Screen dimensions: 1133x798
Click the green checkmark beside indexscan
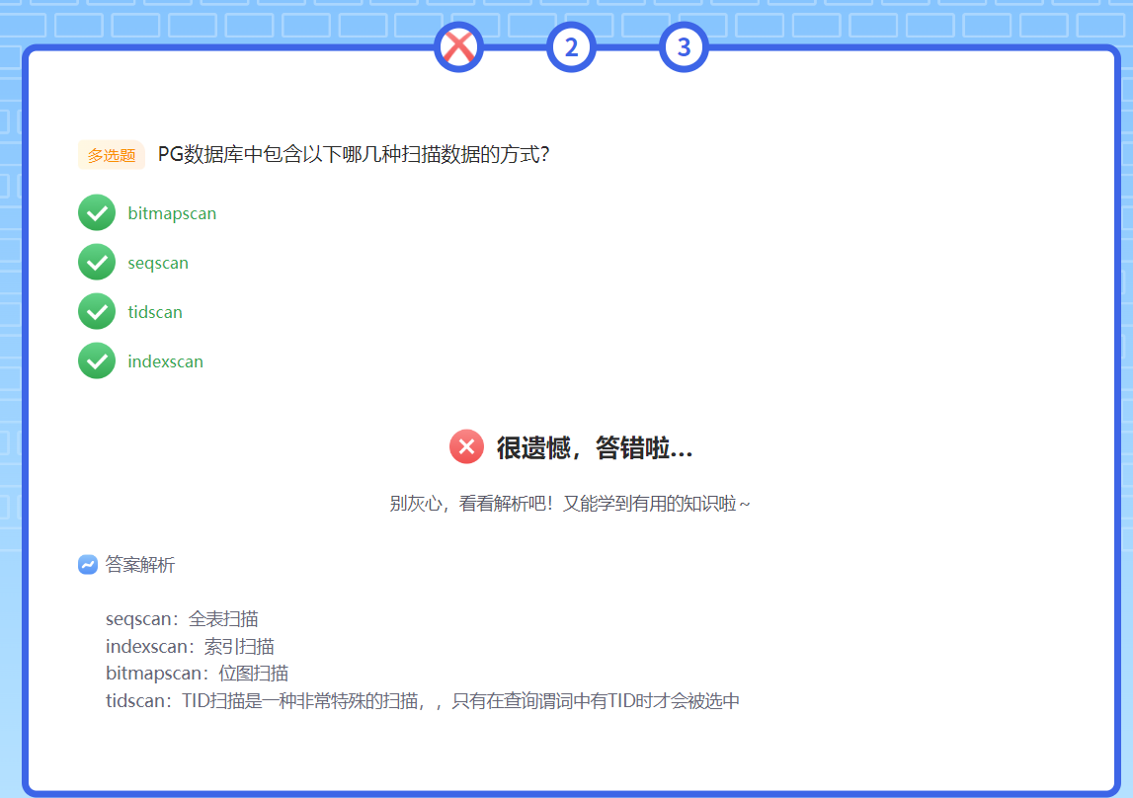click(96, 360)
